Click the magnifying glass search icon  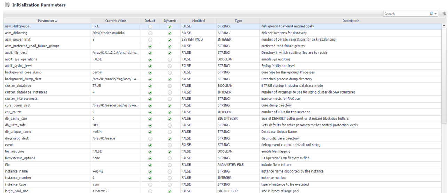click(x=431, y=14)
